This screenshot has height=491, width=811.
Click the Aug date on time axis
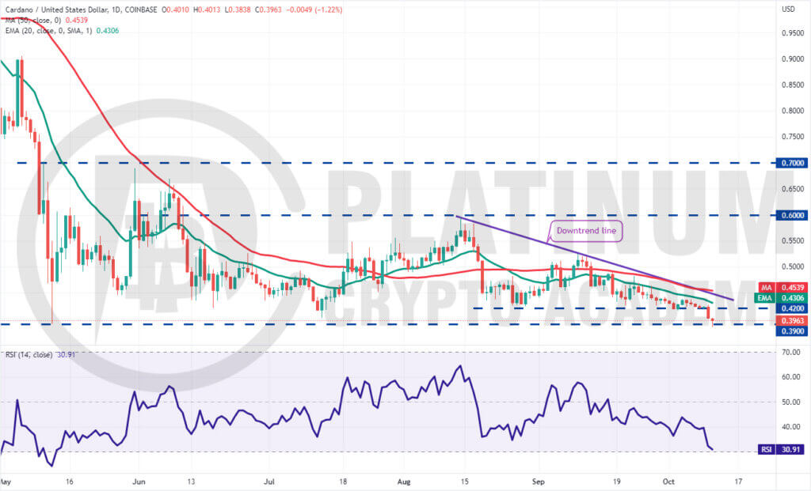tap(404, 482)
